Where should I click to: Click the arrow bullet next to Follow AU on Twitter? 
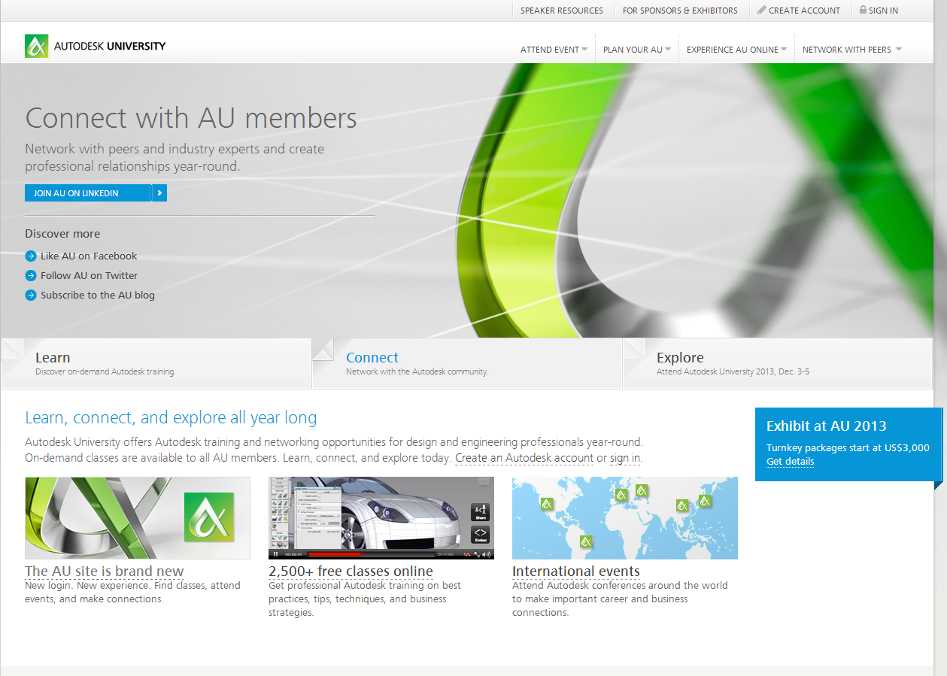(x=31, y=275)
